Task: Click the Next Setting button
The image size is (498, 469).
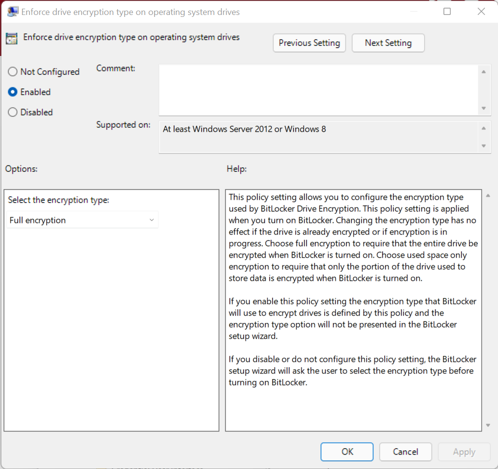Action: click(x=388, y=43)
